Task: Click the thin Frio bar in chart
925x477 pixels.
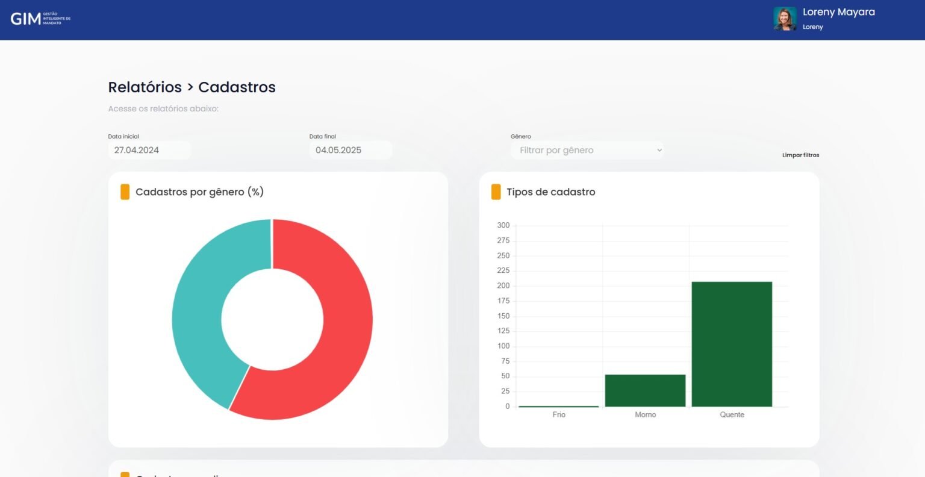Action: [x=558, y=407]
